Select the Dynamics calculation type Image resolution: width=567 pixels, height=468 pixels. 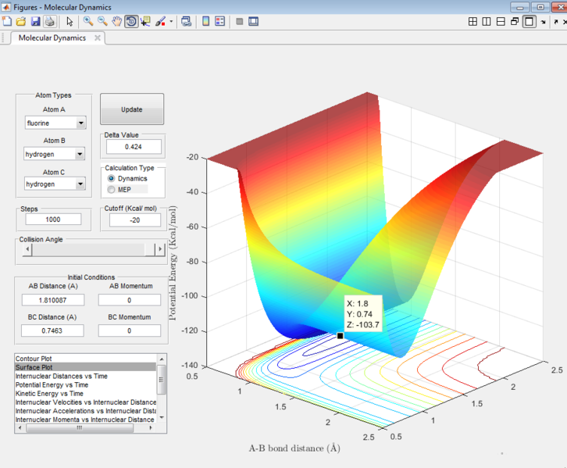pos(112,179)
